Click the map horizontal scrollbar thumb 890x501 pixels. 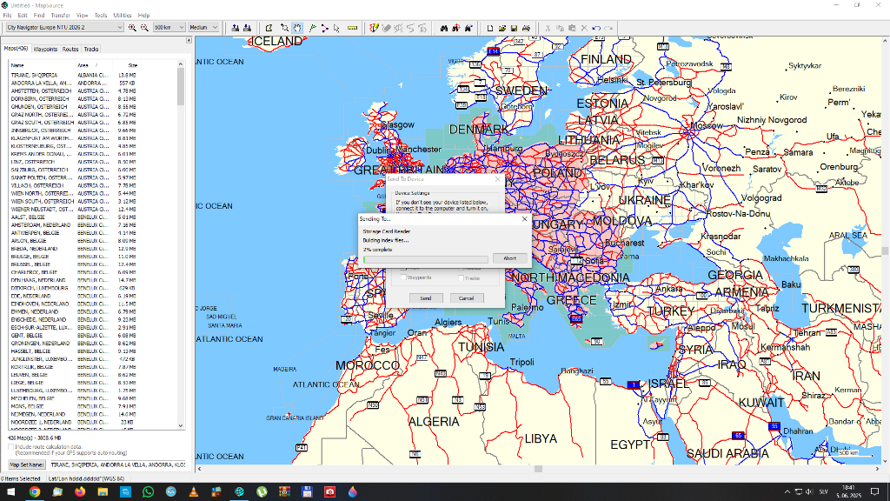click(538, 469)
